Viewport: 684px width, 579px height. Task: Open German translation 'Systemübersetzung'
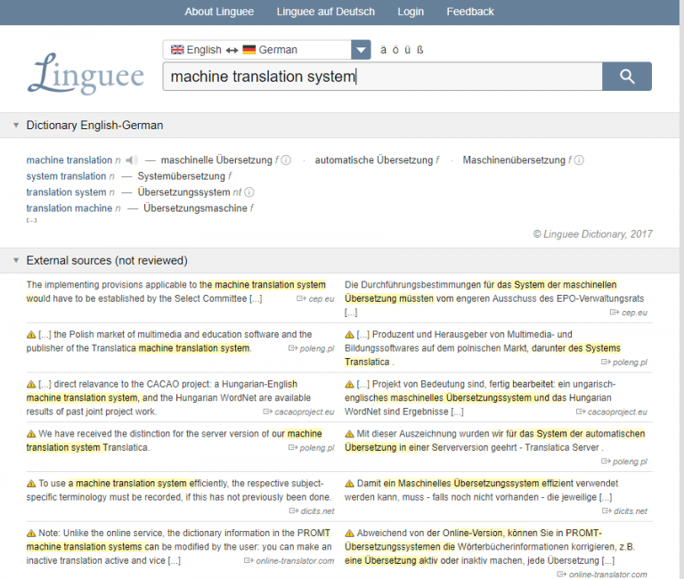pos(182,176)
